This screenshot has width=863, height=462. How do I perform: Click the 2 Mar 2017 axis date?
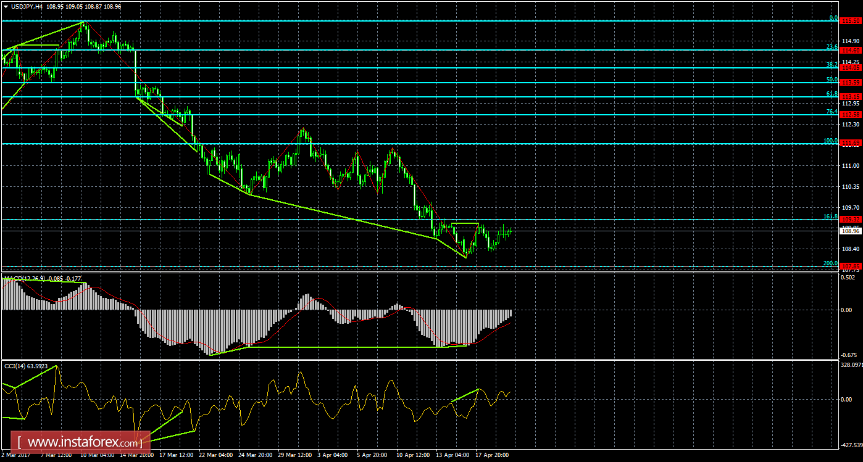click(15, 454)
